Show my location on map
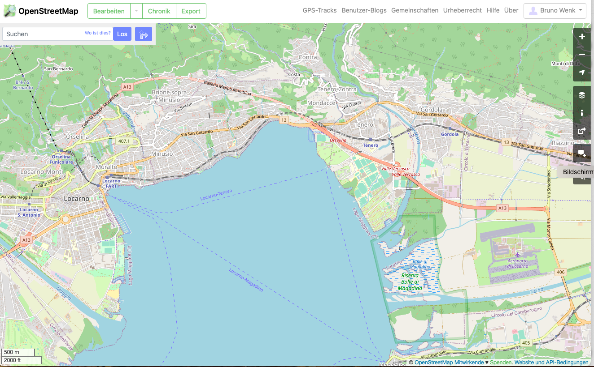Screen dimensions: 594x367 click(582, 73)
